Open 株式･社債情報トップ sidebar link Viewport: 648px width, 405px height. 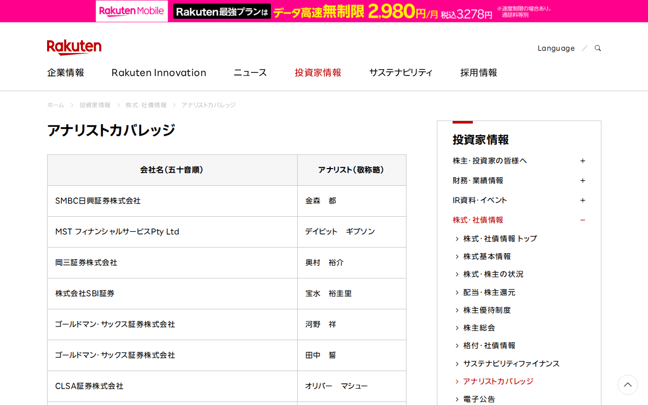tap(500, 238)
